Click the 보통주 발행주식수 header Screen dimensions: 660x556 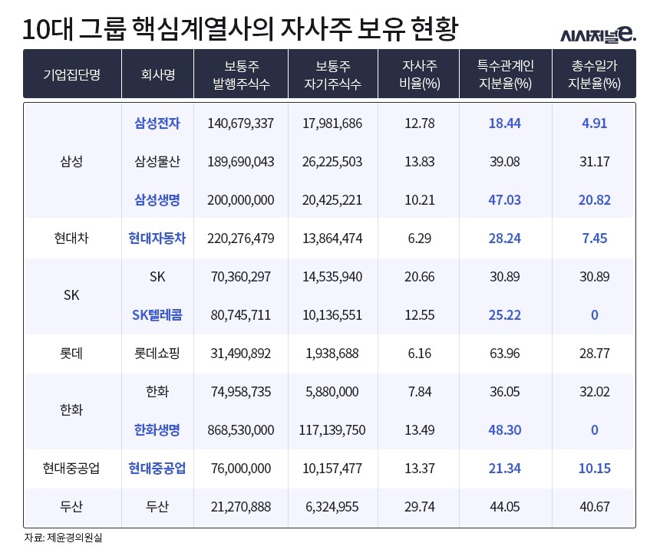(x=241, y=74)
